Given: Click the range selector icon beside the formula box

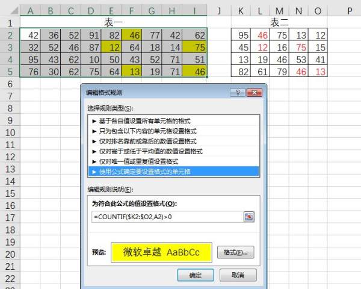Looking at the screenshot, I should 248,217.
